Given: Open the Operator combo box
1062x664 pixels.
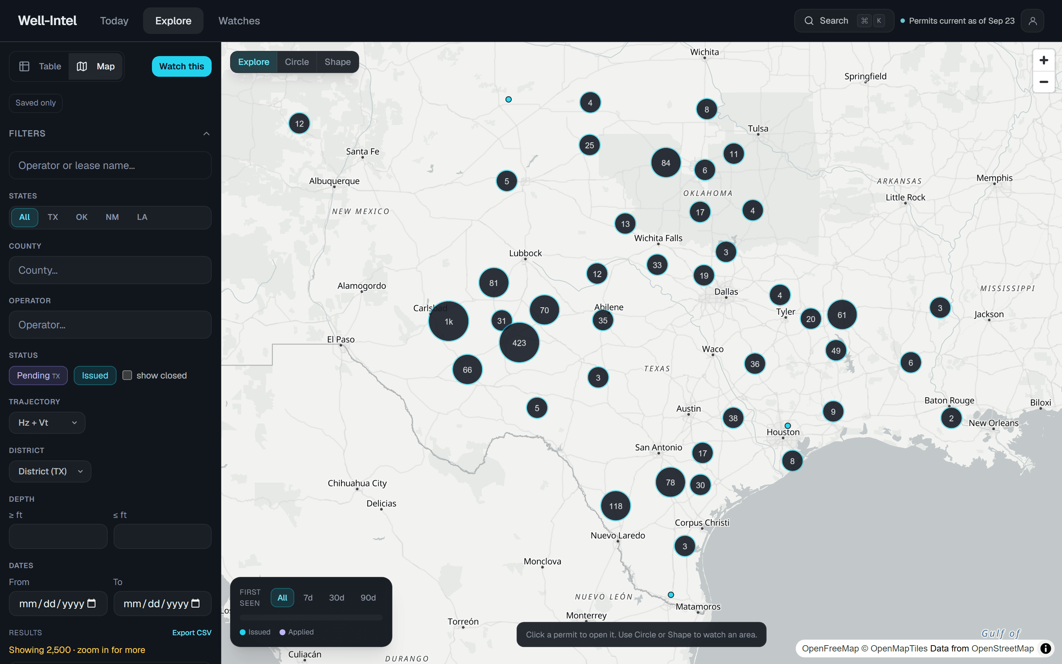Looking at the screenshot, I should coord(110,325).
